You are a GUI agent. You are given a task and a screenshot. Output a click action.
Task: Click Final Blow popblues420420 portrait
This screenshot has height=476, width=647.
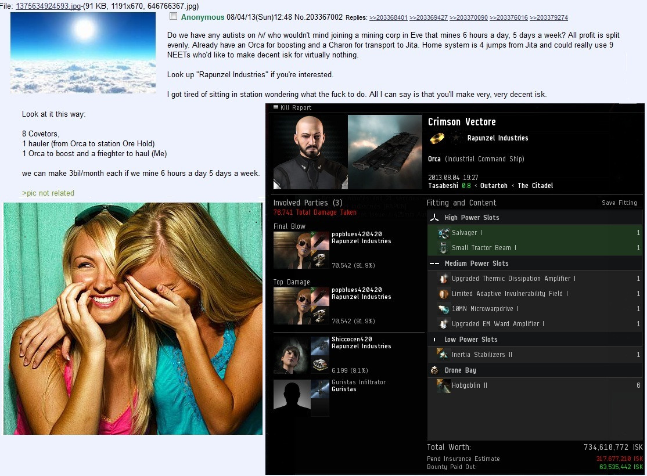coord(292,250)
